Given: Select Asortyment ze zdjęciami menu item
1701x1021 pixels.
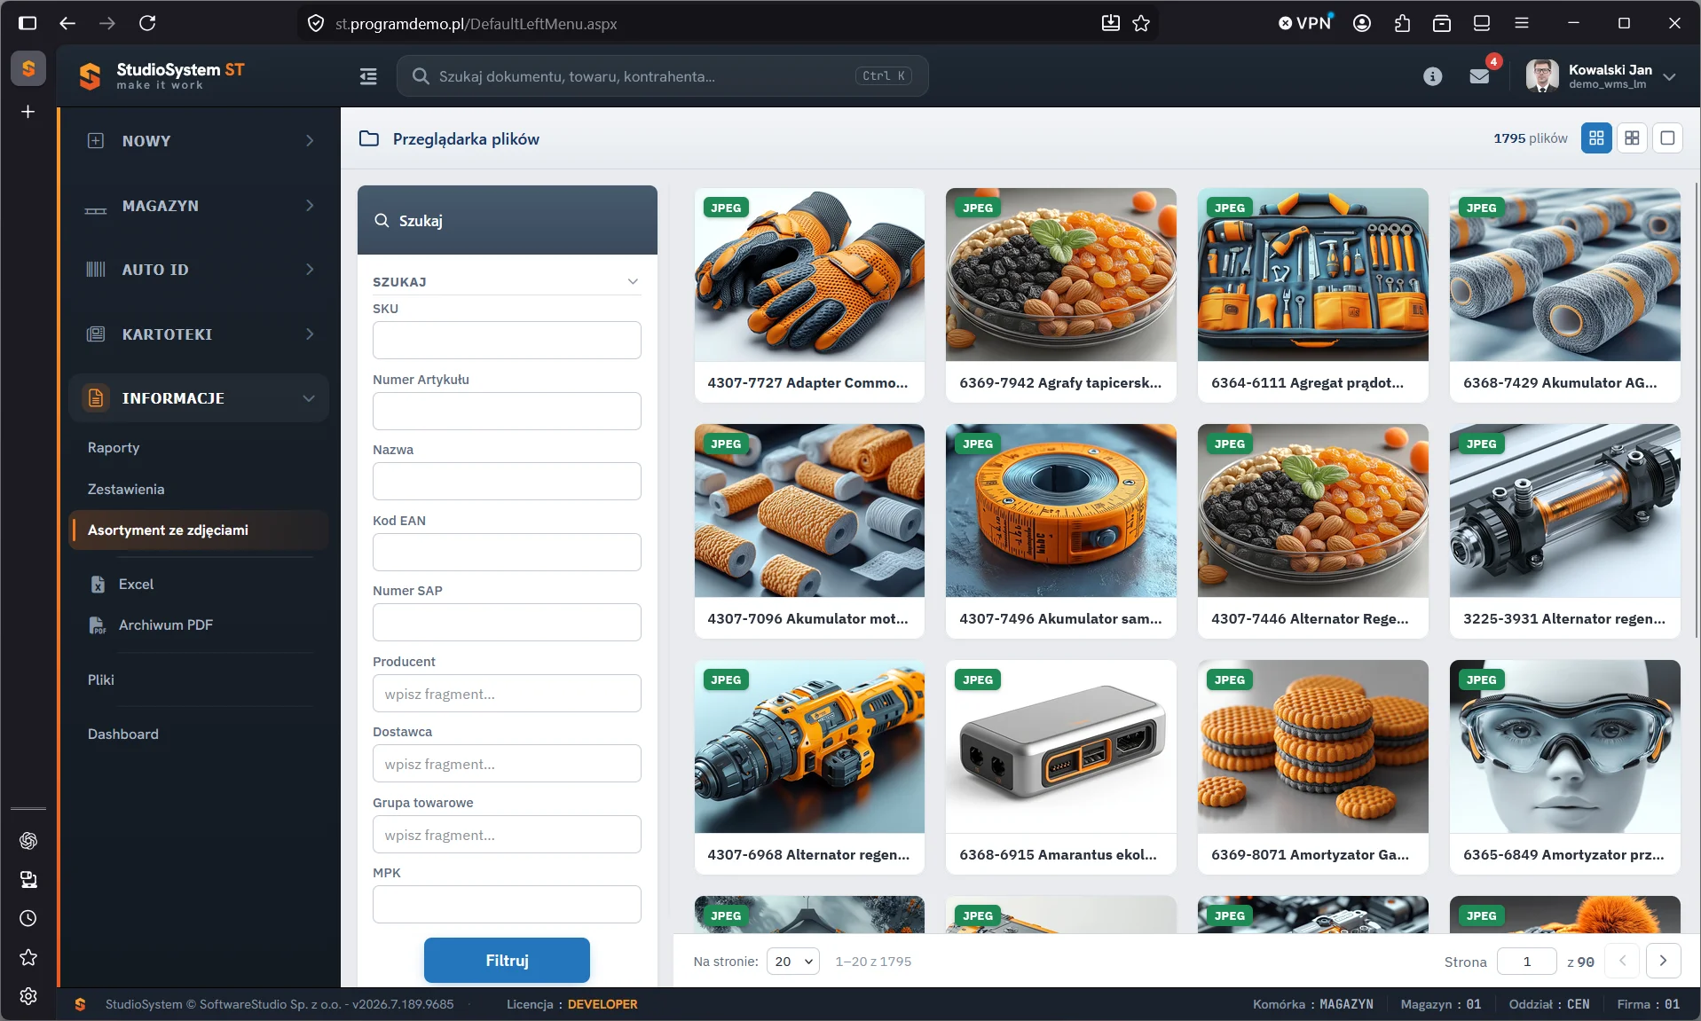Looking at the screenshot, I should pos(199,530).
